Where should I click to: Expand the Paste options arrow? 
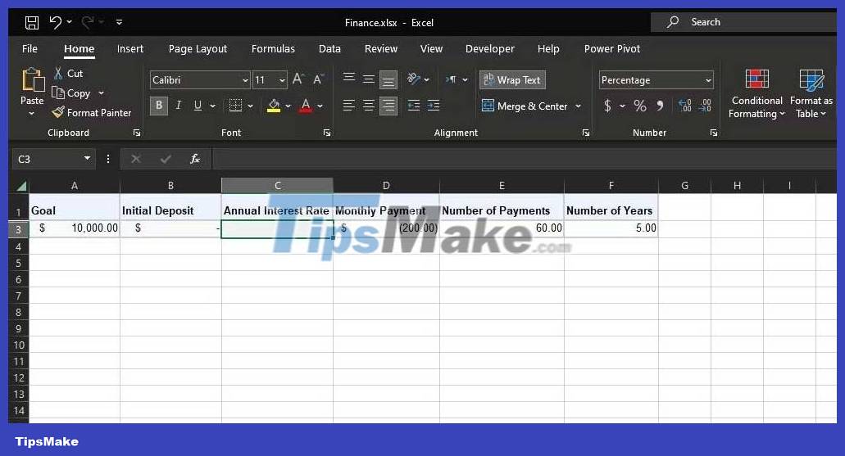(x=31, y=114)
